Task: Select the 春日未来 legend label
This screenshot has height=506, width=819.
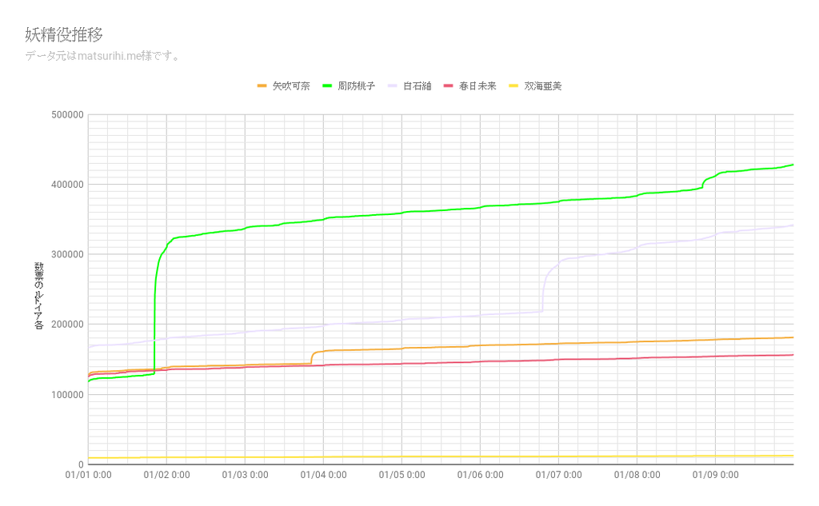Action: click(477, 86)
